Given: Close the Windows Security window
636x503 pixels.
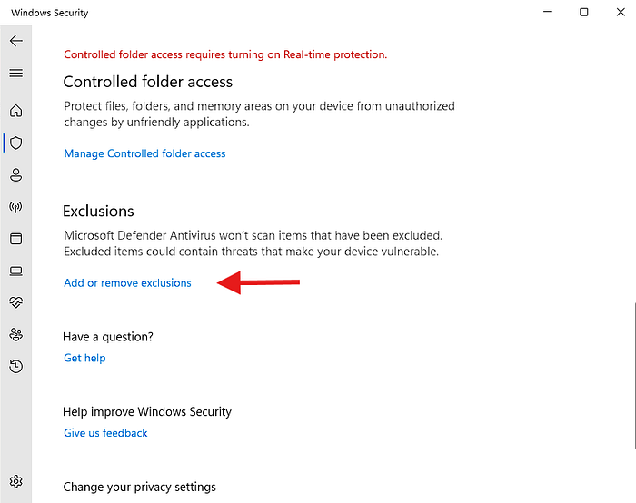Looking at the screenshot, I should pos(621,12).
